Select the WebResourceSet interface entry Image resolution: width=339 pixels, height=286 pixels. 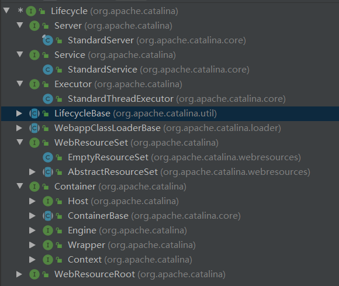coord(136,143)
